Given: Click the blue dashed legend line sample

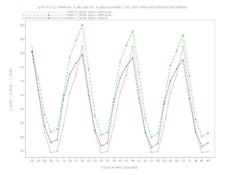Looking at the screenshot, I should (44, 18).
